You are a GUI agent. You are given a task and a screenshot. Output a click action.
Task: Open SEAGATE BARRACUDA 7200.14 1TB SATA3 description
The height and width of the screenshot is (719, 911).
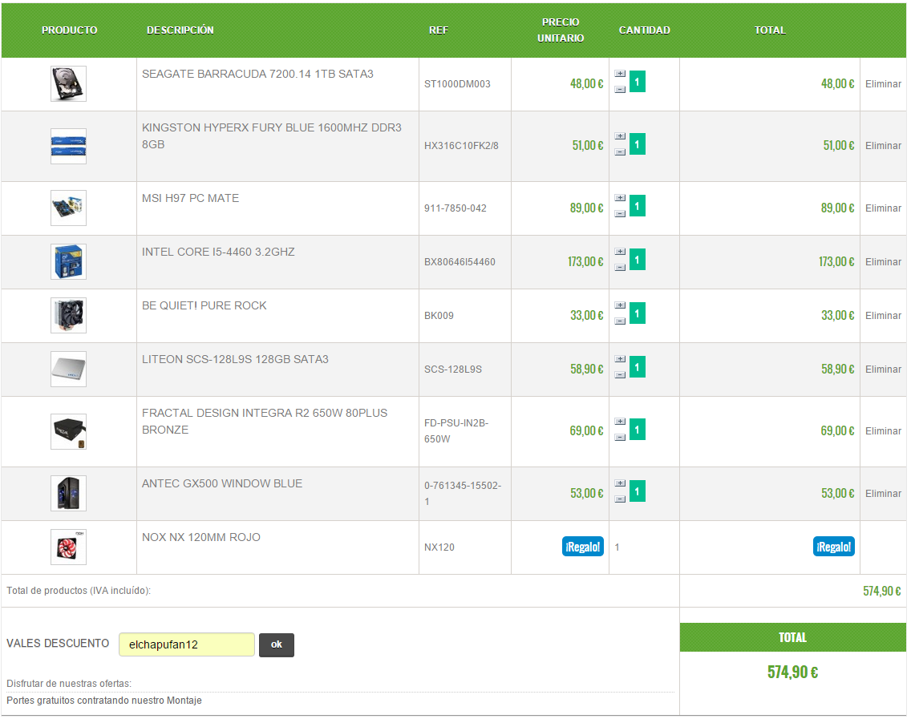[x=257, y=74]
